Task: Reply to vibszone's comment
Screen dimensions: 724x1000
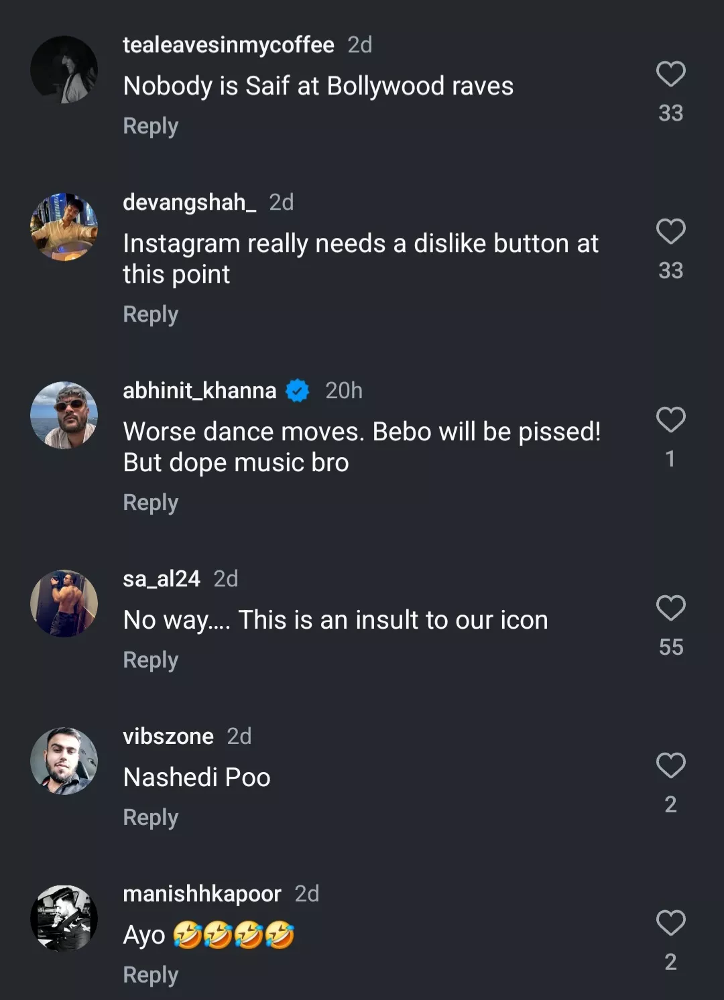Action: (151, 818)
